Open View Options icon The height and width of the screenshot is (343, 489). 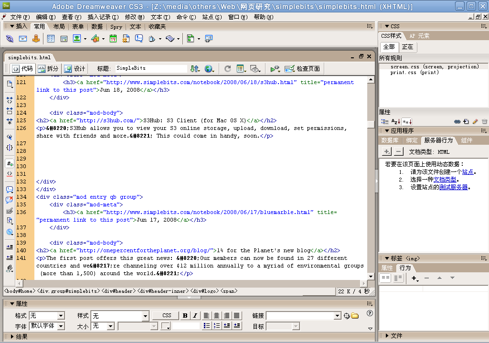point(241,69)
